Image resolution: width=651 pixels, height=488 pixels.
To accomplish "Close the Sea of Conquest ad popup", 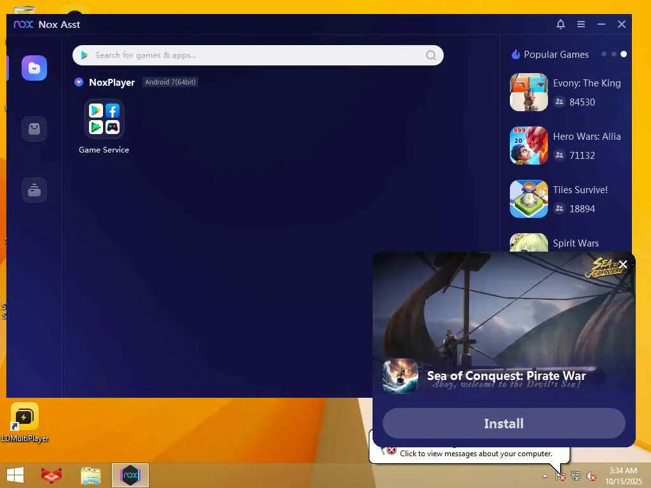I will point(623,264).
